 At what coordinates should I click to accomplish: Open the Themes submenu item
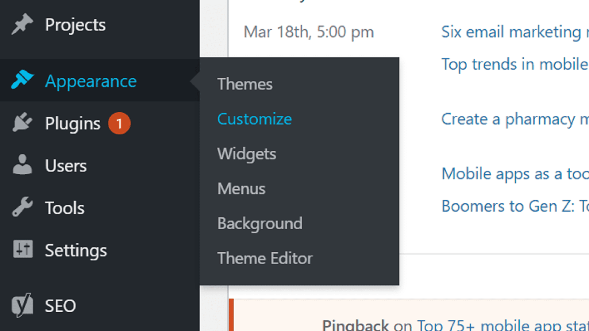(244, 84)
